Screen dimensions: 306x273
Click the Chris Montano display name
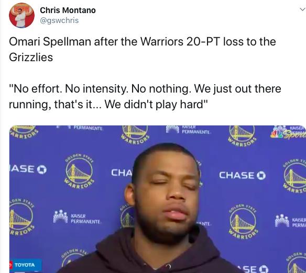pos(68,10)
